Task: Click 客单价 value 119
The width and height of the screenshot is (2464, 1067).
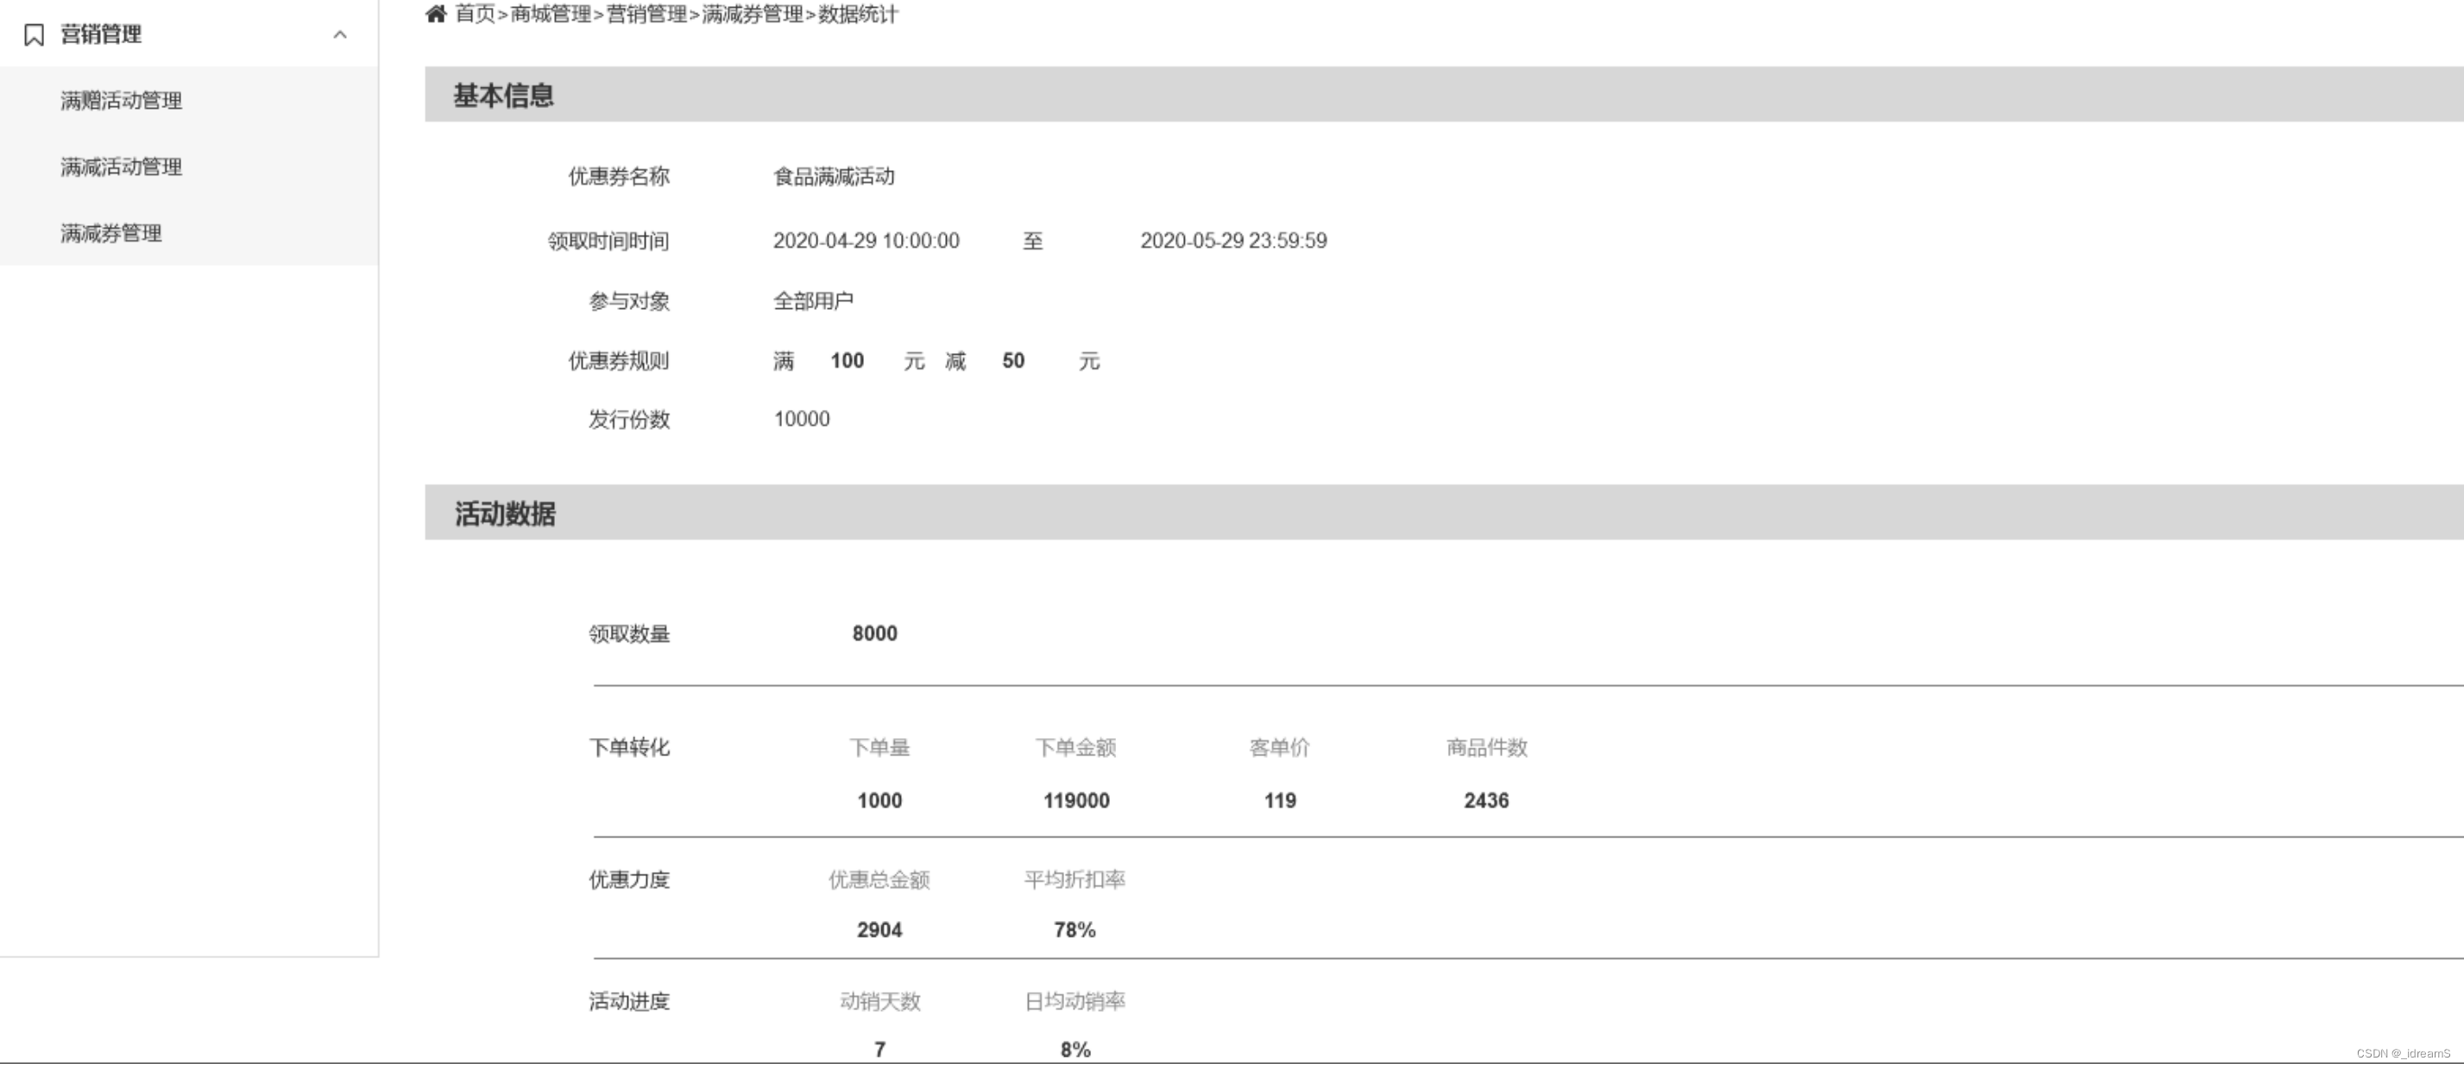Action: click(x=1281, y=801)
